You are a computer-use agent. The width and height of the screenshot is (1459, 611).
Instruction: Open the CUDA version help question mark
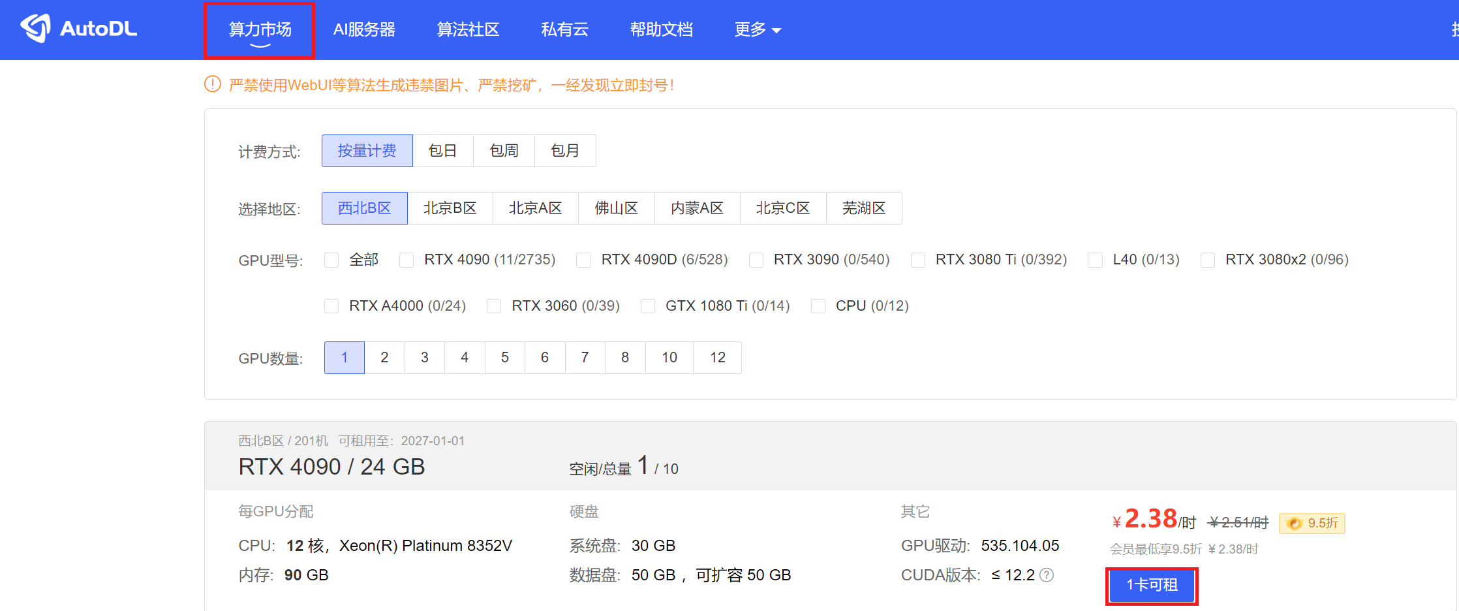(x=1047, y=575)
